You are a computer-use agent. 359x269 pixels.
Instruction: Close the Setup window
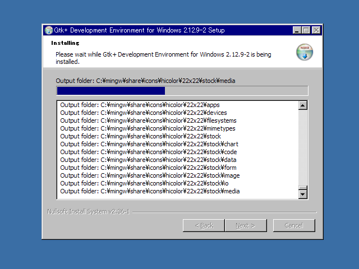click(x=316, y=30)
